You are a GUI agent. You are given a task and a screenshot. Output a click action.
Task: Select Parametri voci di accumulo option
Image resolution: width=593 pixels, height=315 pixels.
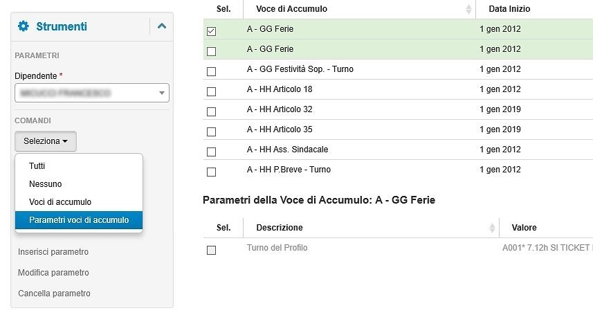(x=79, y=220)
